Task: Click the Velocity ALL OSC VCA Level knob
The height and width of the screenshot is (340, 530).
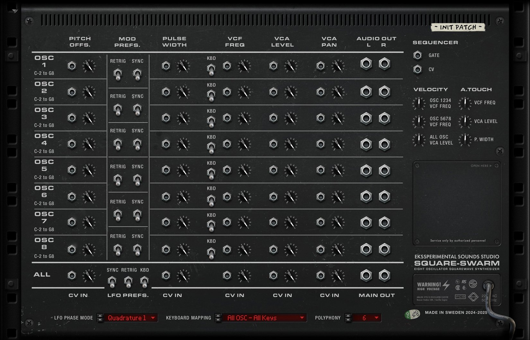Action: tap(419, 140)
